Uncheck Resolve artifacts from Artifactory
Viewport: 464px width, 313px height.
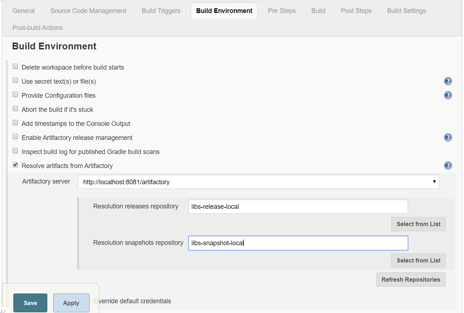click(x=16, y=165)
